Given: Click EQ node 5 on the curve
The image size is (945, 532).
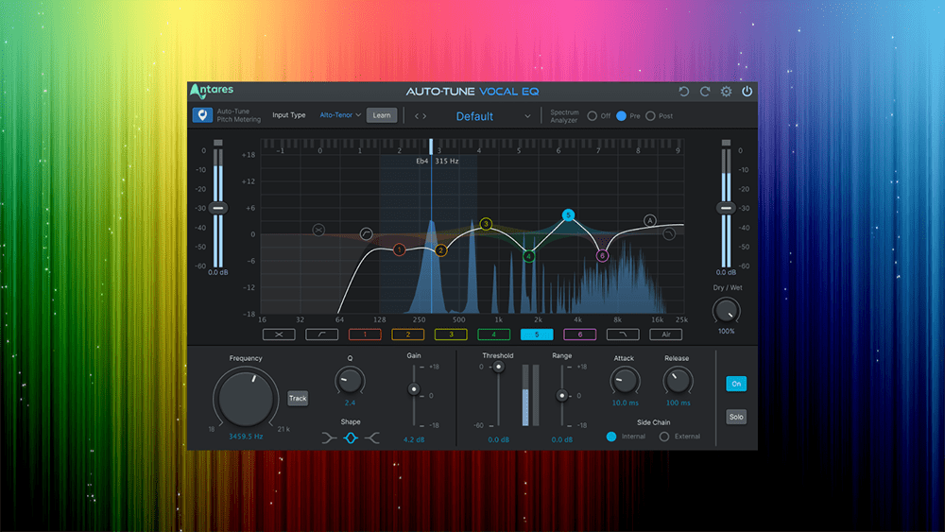Looking at the screenshot, I should tap(568, 215).
